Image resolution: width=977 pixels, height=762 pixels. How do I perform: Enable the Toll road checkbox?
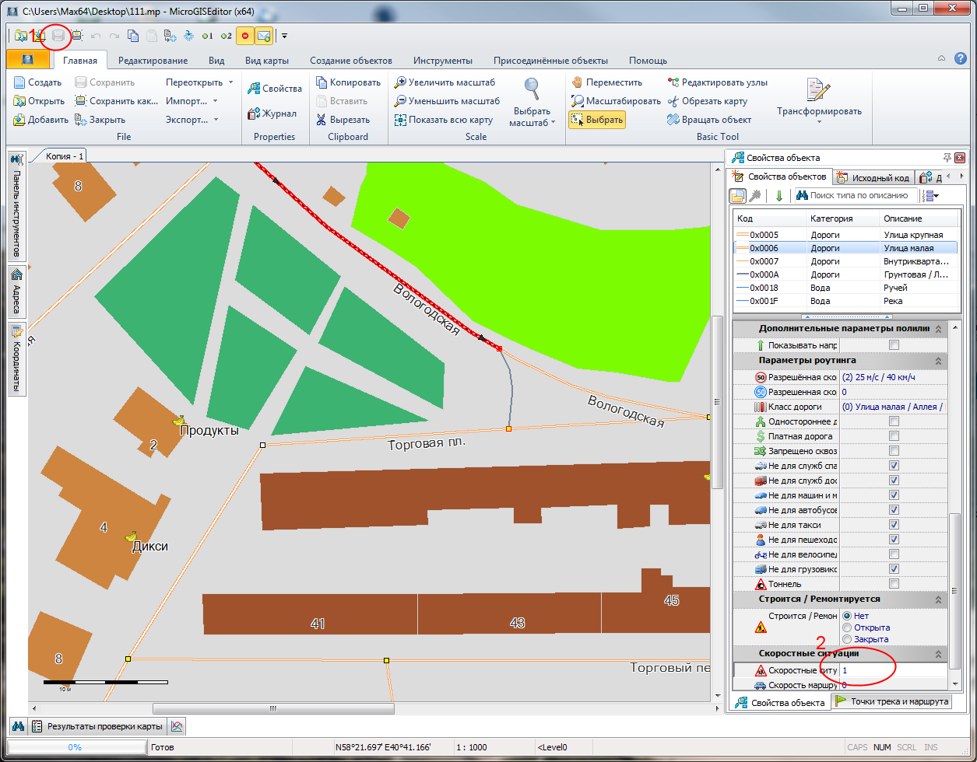(894, 436)
